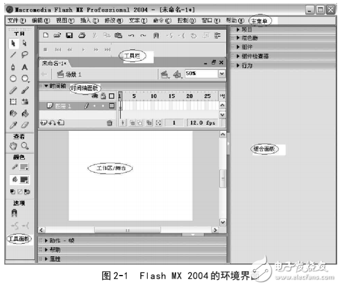Select the Ink Bottle tool
The image size is (339, 287).
click(x=13, y=113)
